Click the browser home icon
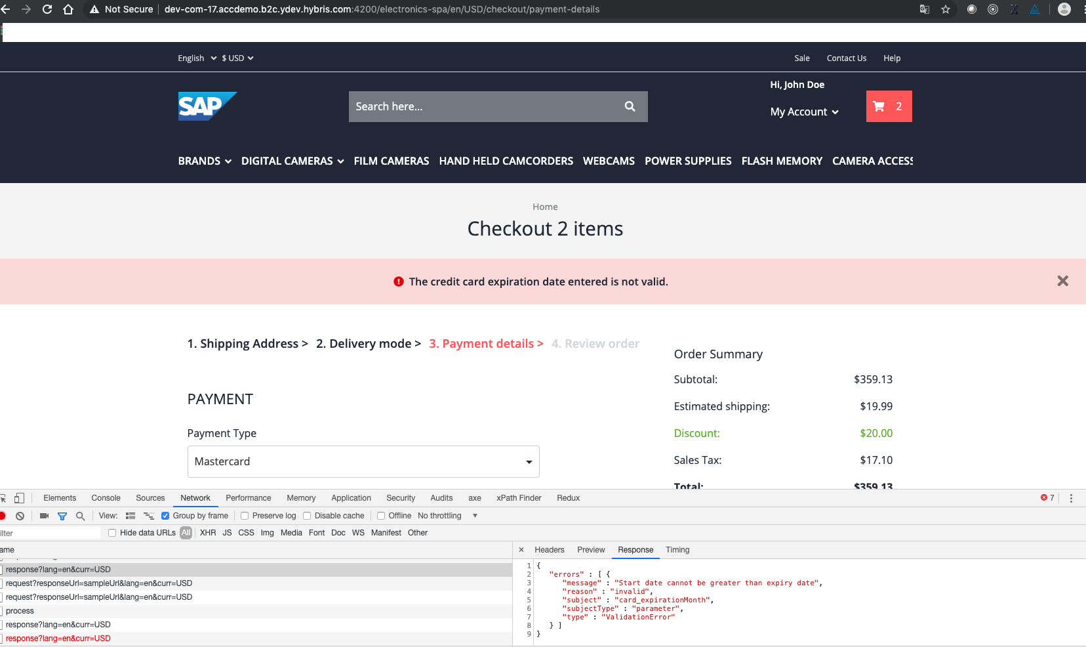This screenshot has height=647, width=1086. coord(68,9)
